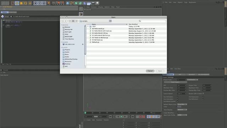Open the scripts folder path dropdown
This screenshot has width=227, height=128.
95,21
